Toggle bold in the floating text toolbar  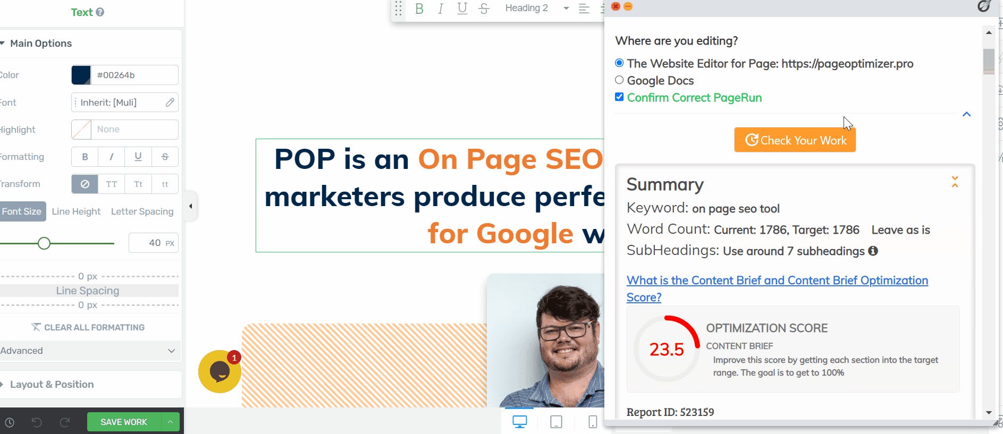419,8
